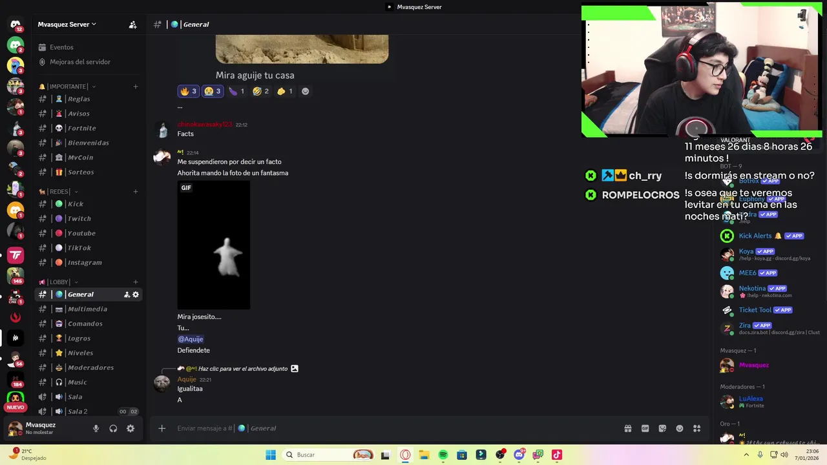Open Mvasquez Server dropdown menu
Viewport: 827px width, 465px height.
[x=67, y=25]
